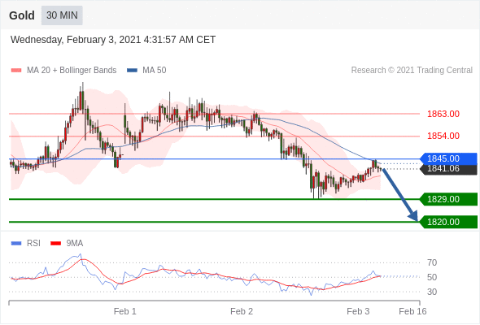480x325 pixels.
Task: Click the 1863.00 resistance label
Action: (443, 114)
